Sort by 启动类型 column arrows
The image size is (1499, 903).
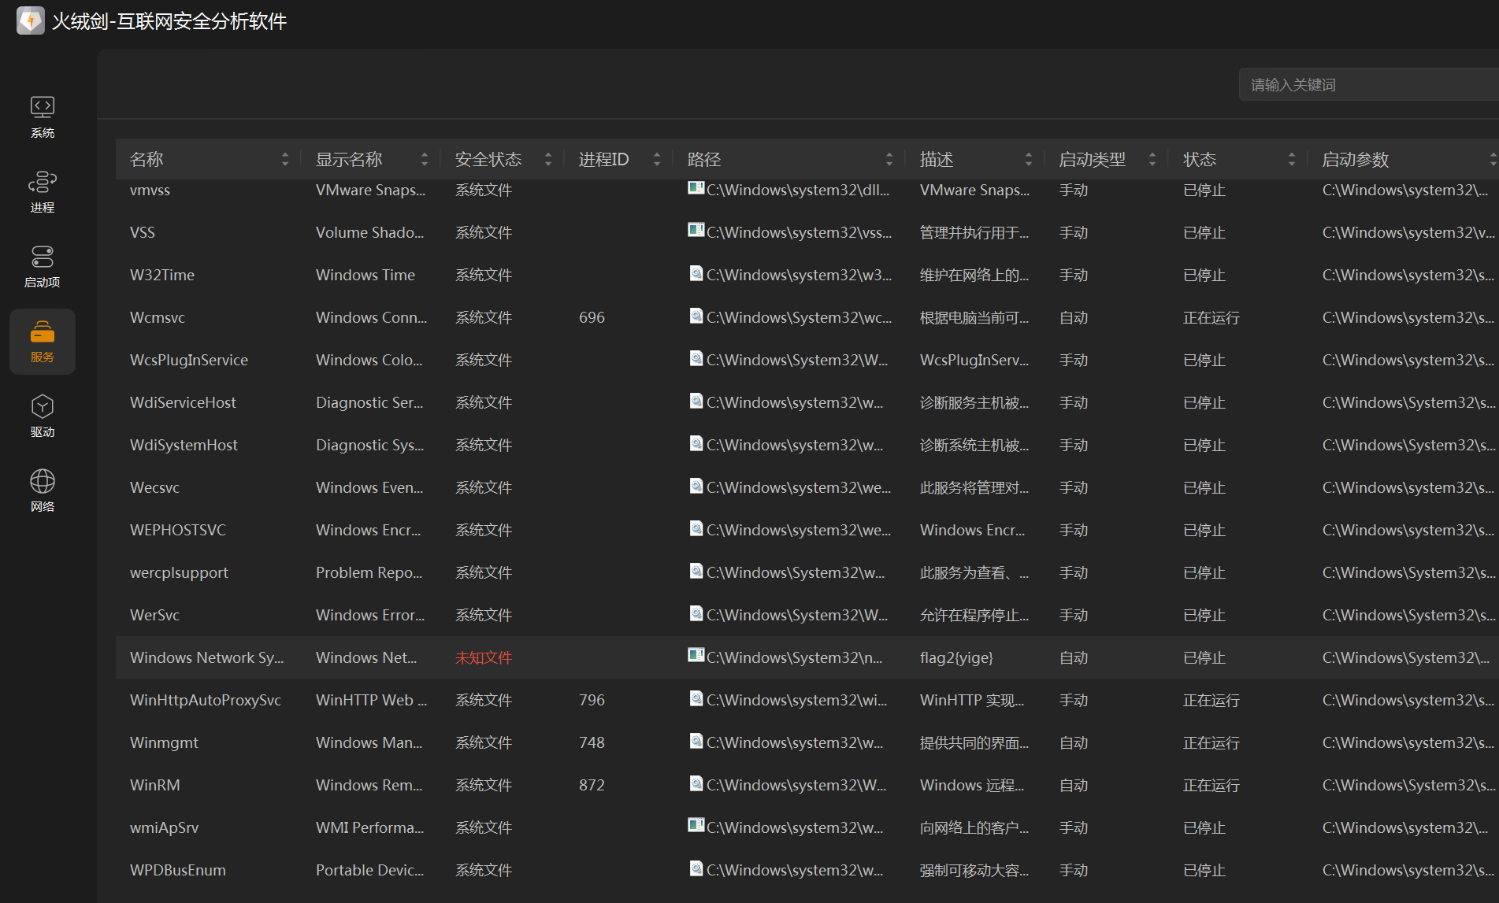(x=1152, y=160)
